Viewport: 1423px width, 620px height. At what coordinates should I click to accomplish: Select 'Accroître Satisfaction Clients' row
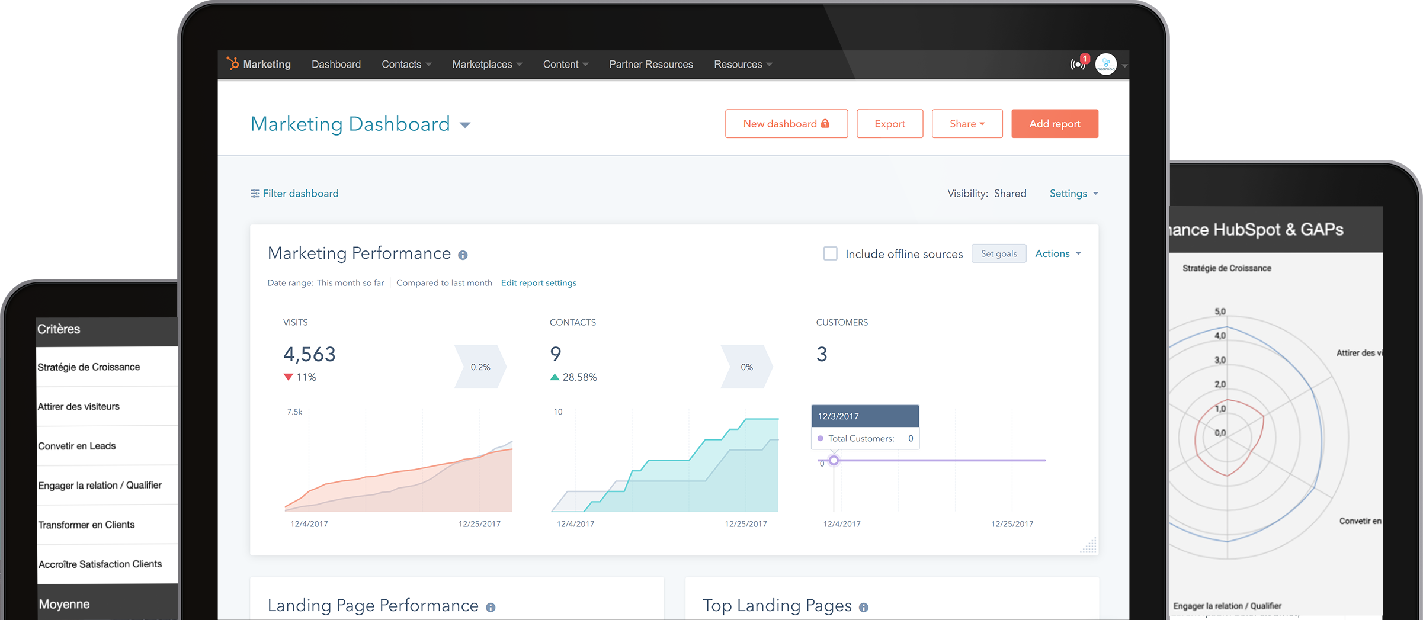tap(107, 564)
